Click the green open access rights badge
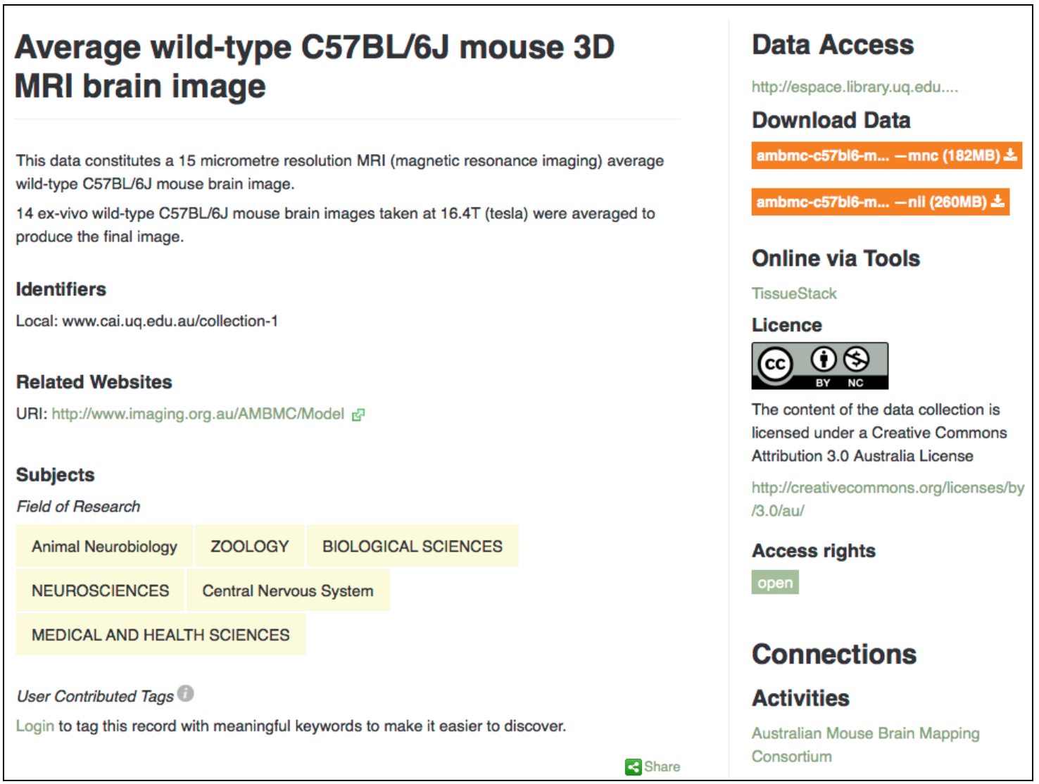The width and height of the screenshot is (1039, 784). click(775, 583)
